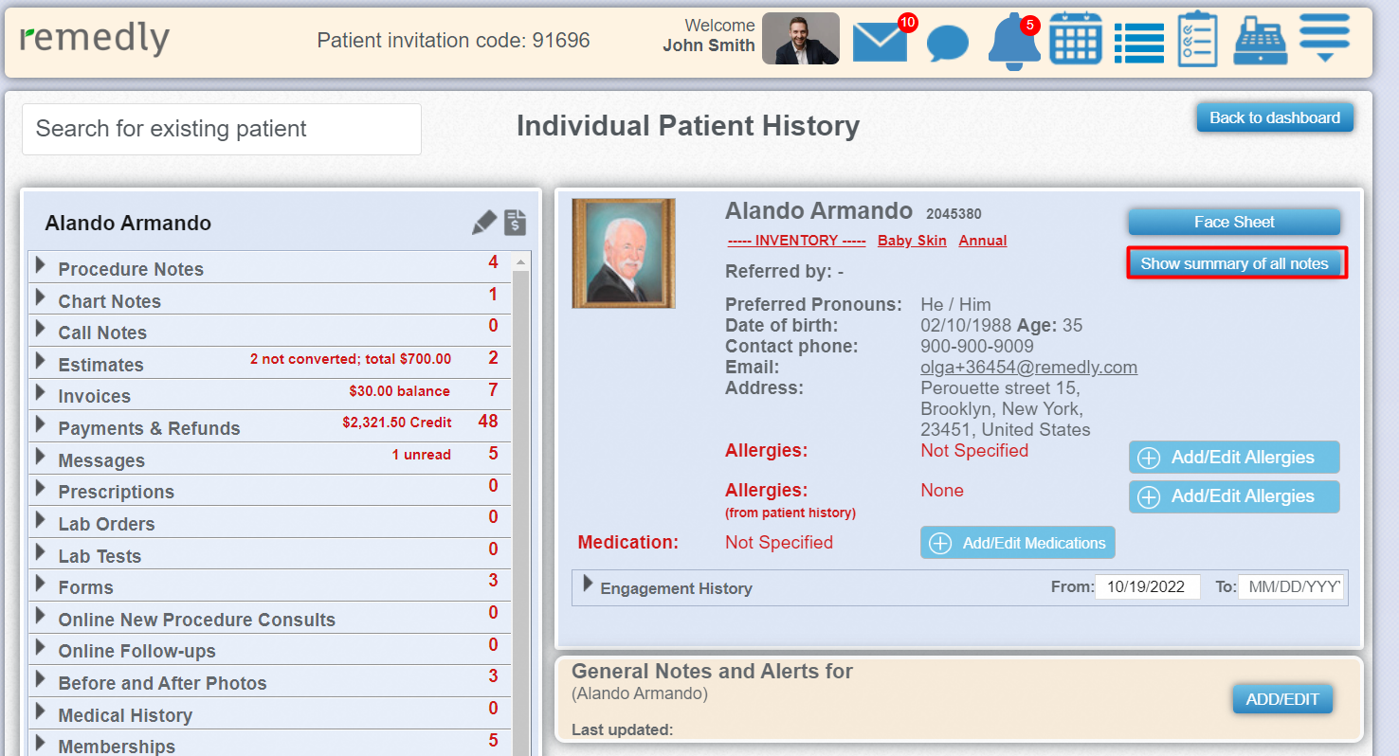Click the pencil edit icon beside patient name

click(x=484, y=223)
